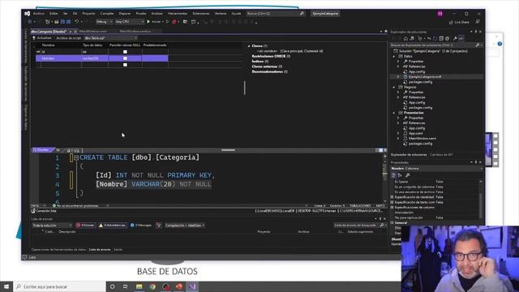Switch to the Lista de errores tab
Viewport: 519px width, 292px height.
point(100,250)
